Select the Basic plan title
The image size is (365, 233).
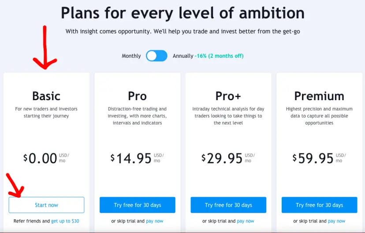point(46,96)
